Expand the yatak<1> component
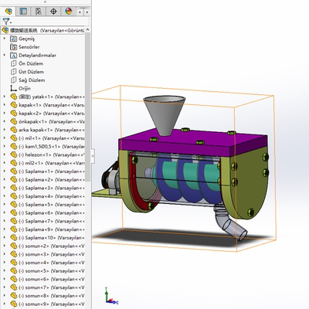The image size is (309, 309). tap(4, 97)
